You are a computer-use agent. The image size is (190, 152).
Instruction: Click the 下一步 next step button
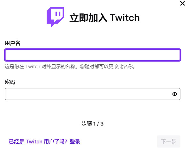click(x=168, y=141)
